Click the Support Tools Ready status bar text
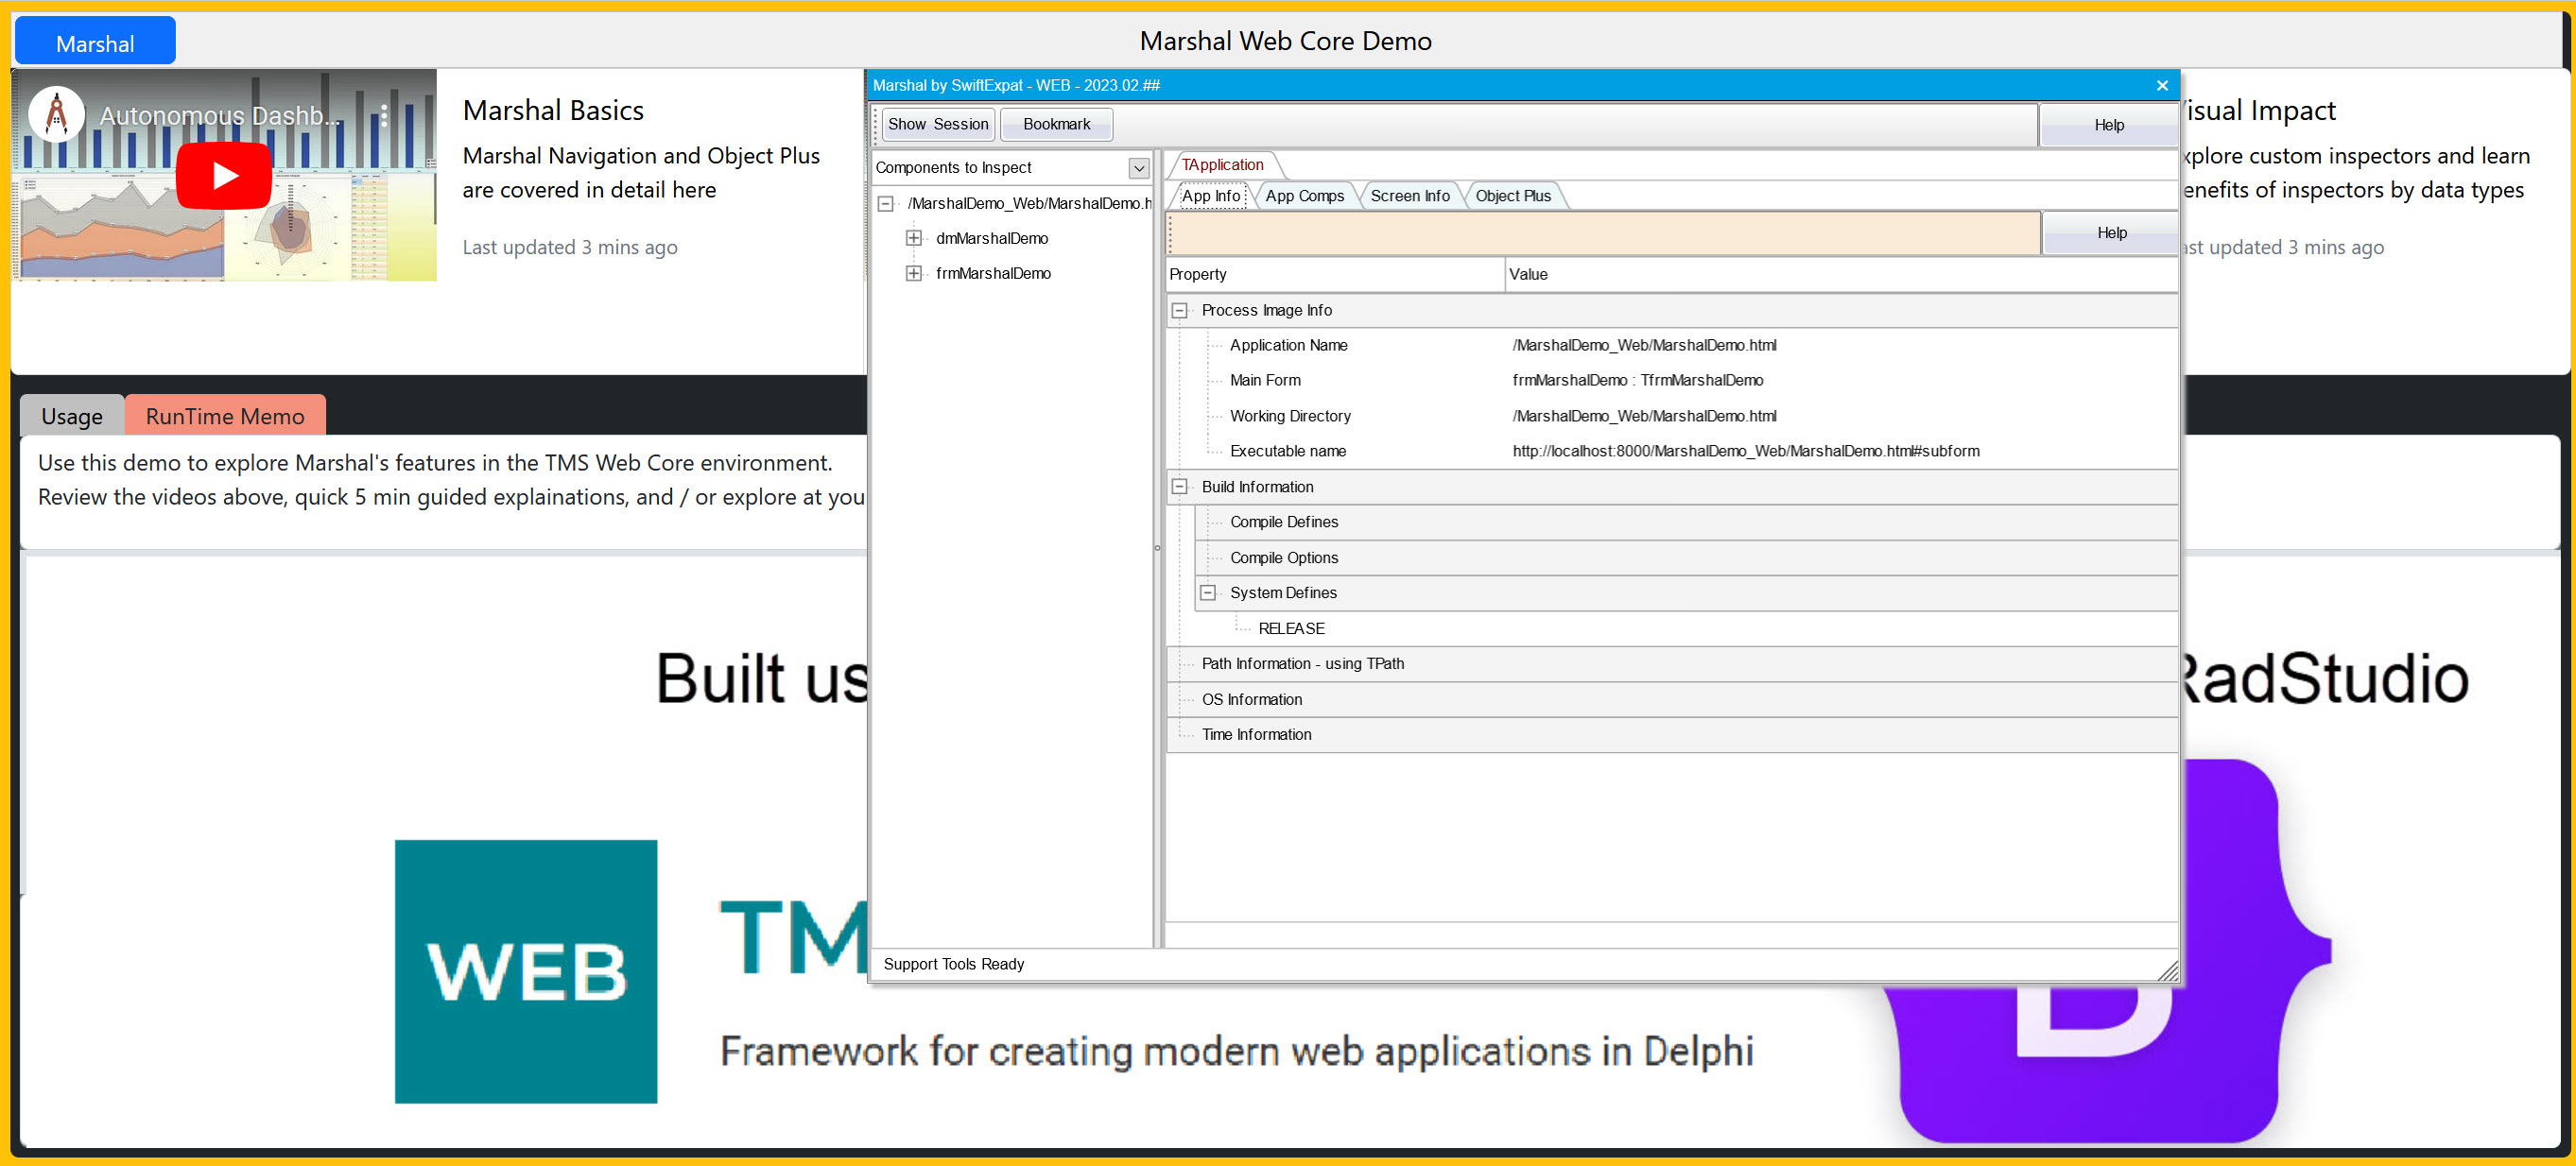The image size is (2576, 1166). [x=953, y=964]
